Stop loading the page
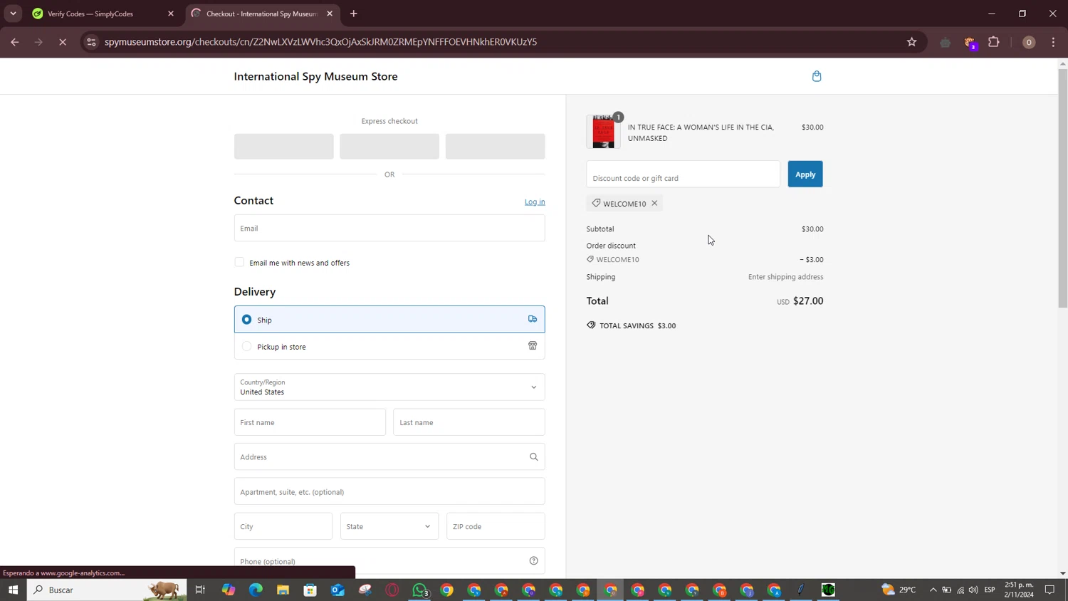This screenshot has width=1068, height=601. pos(63,42)
